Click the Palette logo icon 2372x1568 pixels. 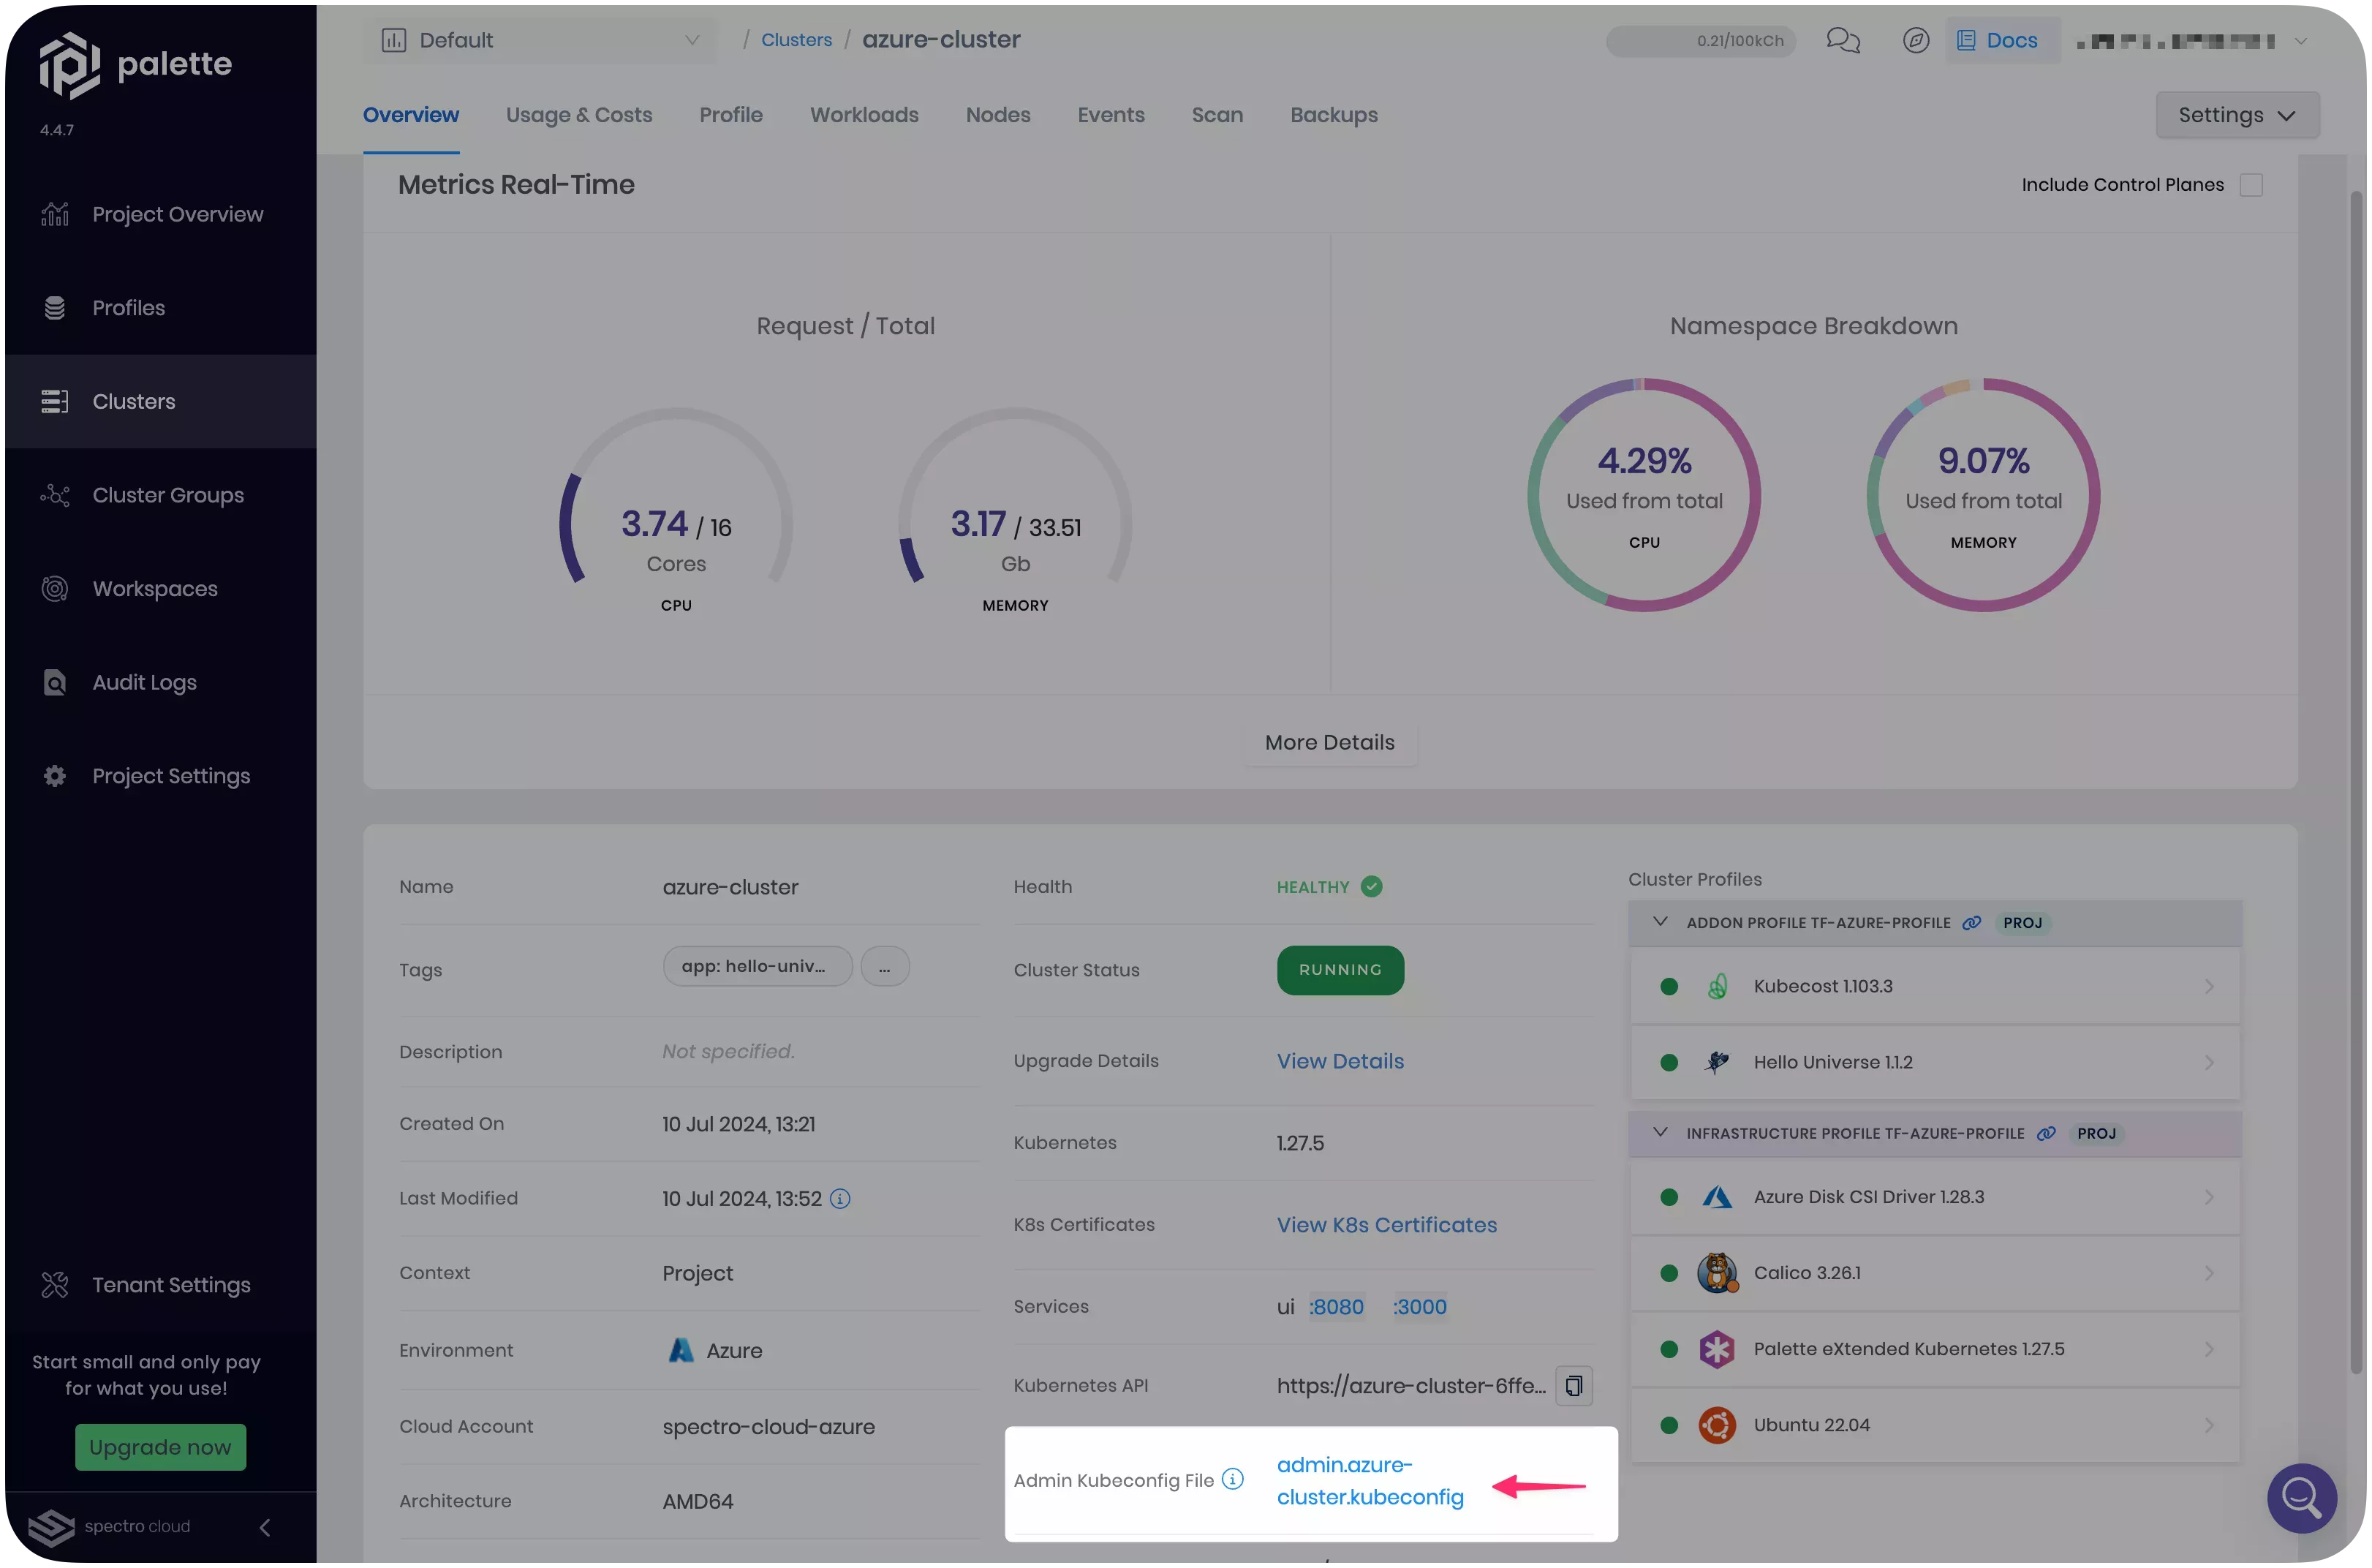click(x=69, y=65)
